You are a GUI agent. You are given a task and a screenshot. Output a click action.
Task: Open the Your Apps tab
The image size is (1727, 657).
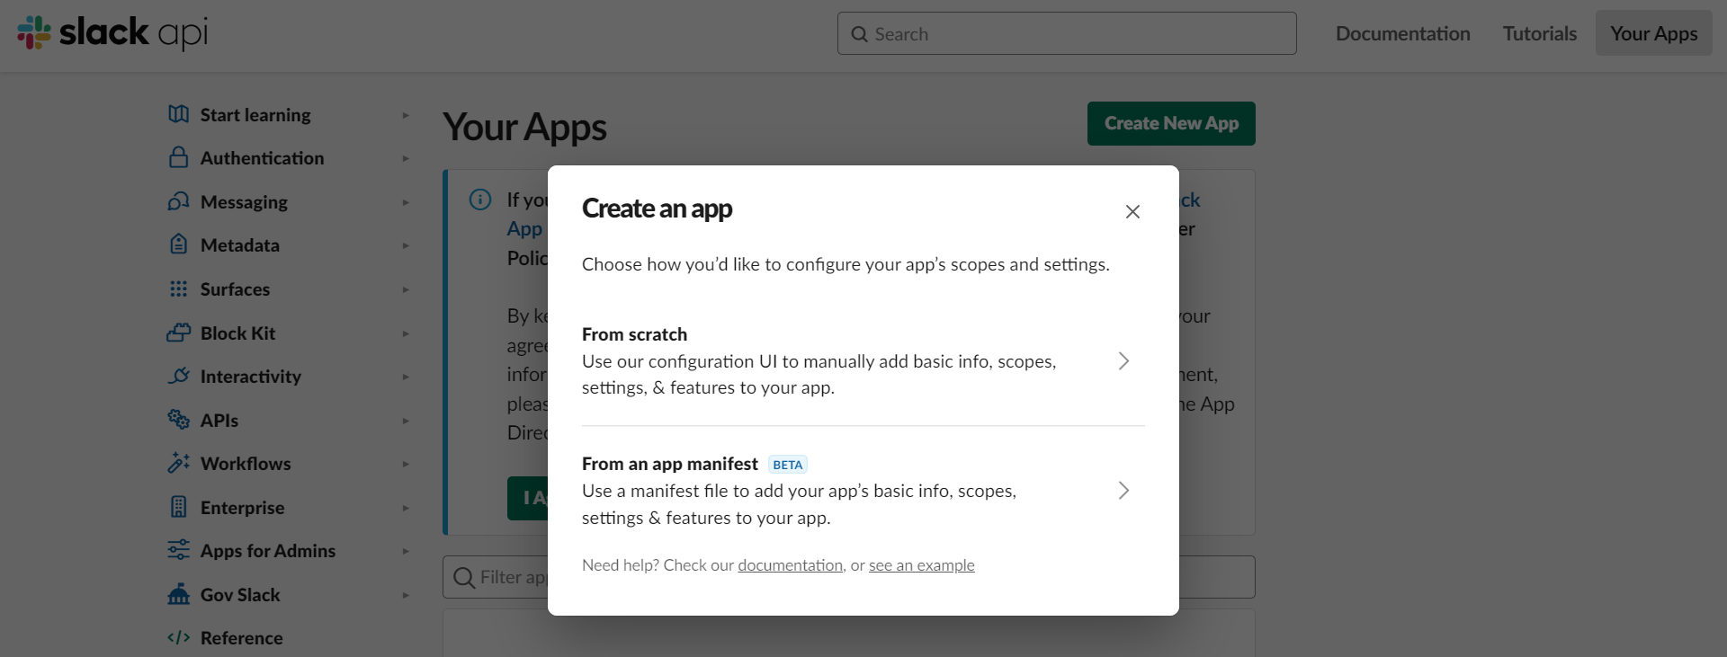click(1653, 33)
